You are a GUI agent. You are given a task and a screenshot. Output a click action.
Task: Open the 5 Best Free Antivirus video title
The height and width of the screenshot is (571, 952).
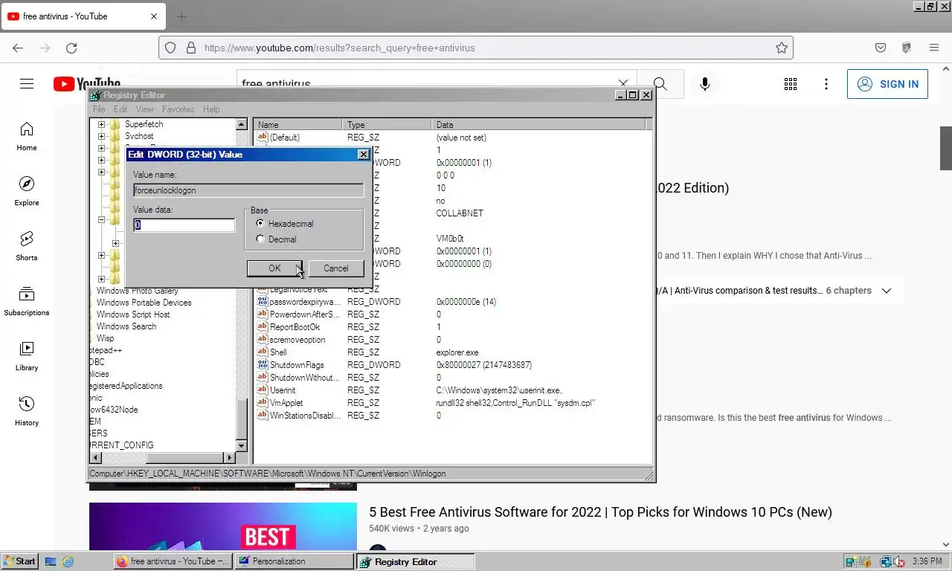[x=600, y=512]
